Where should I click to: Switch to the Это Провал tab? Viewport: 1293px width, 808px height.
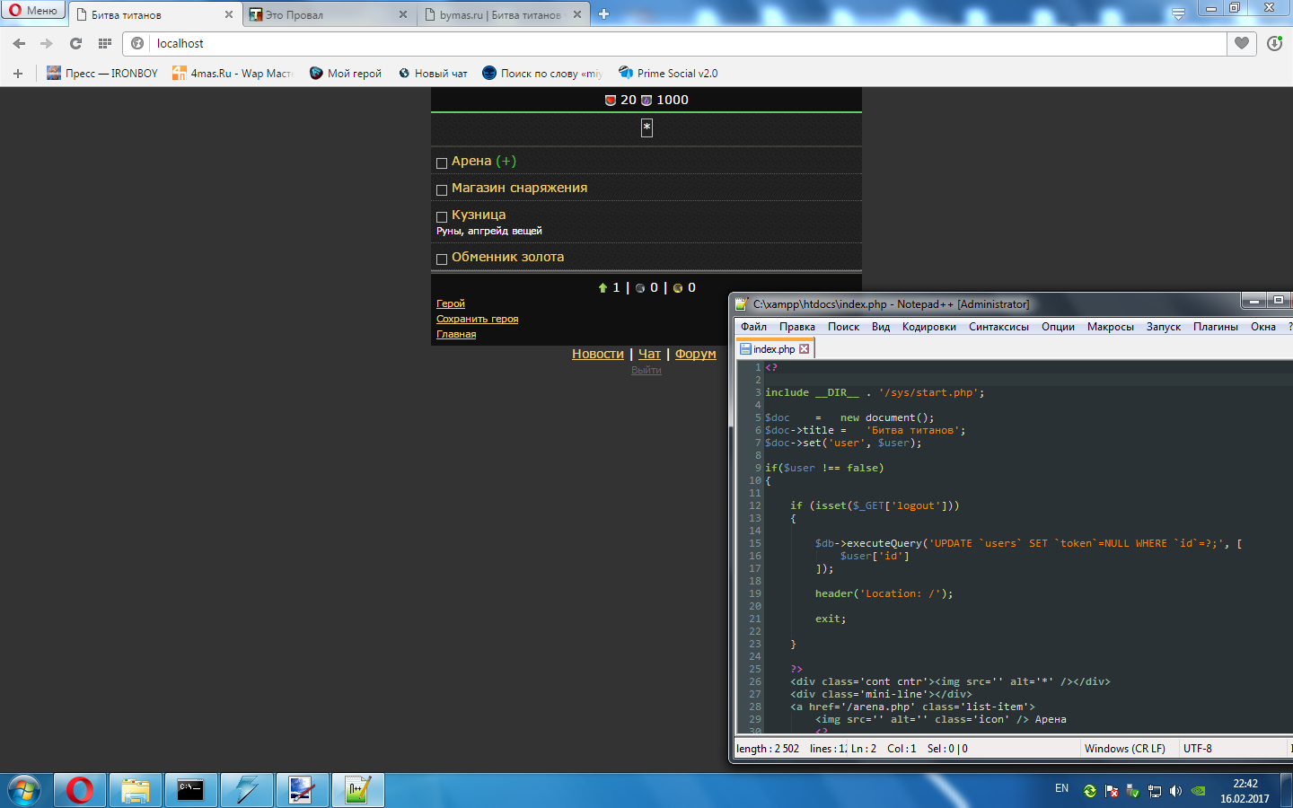pos(323,14)
